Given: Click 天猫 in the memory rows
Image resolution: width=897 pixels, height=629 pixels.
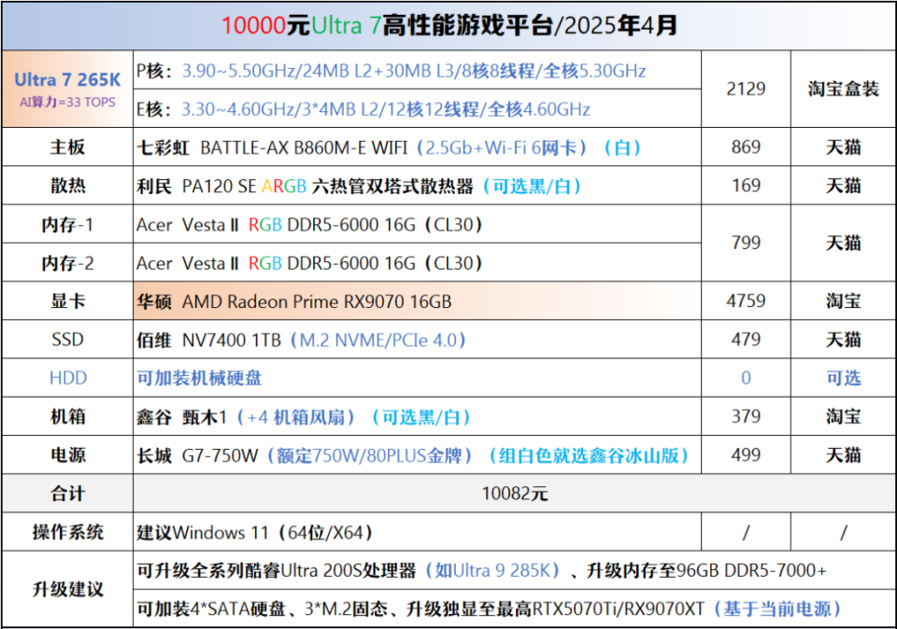Looking at the screenshot, I should click(843, 243).
